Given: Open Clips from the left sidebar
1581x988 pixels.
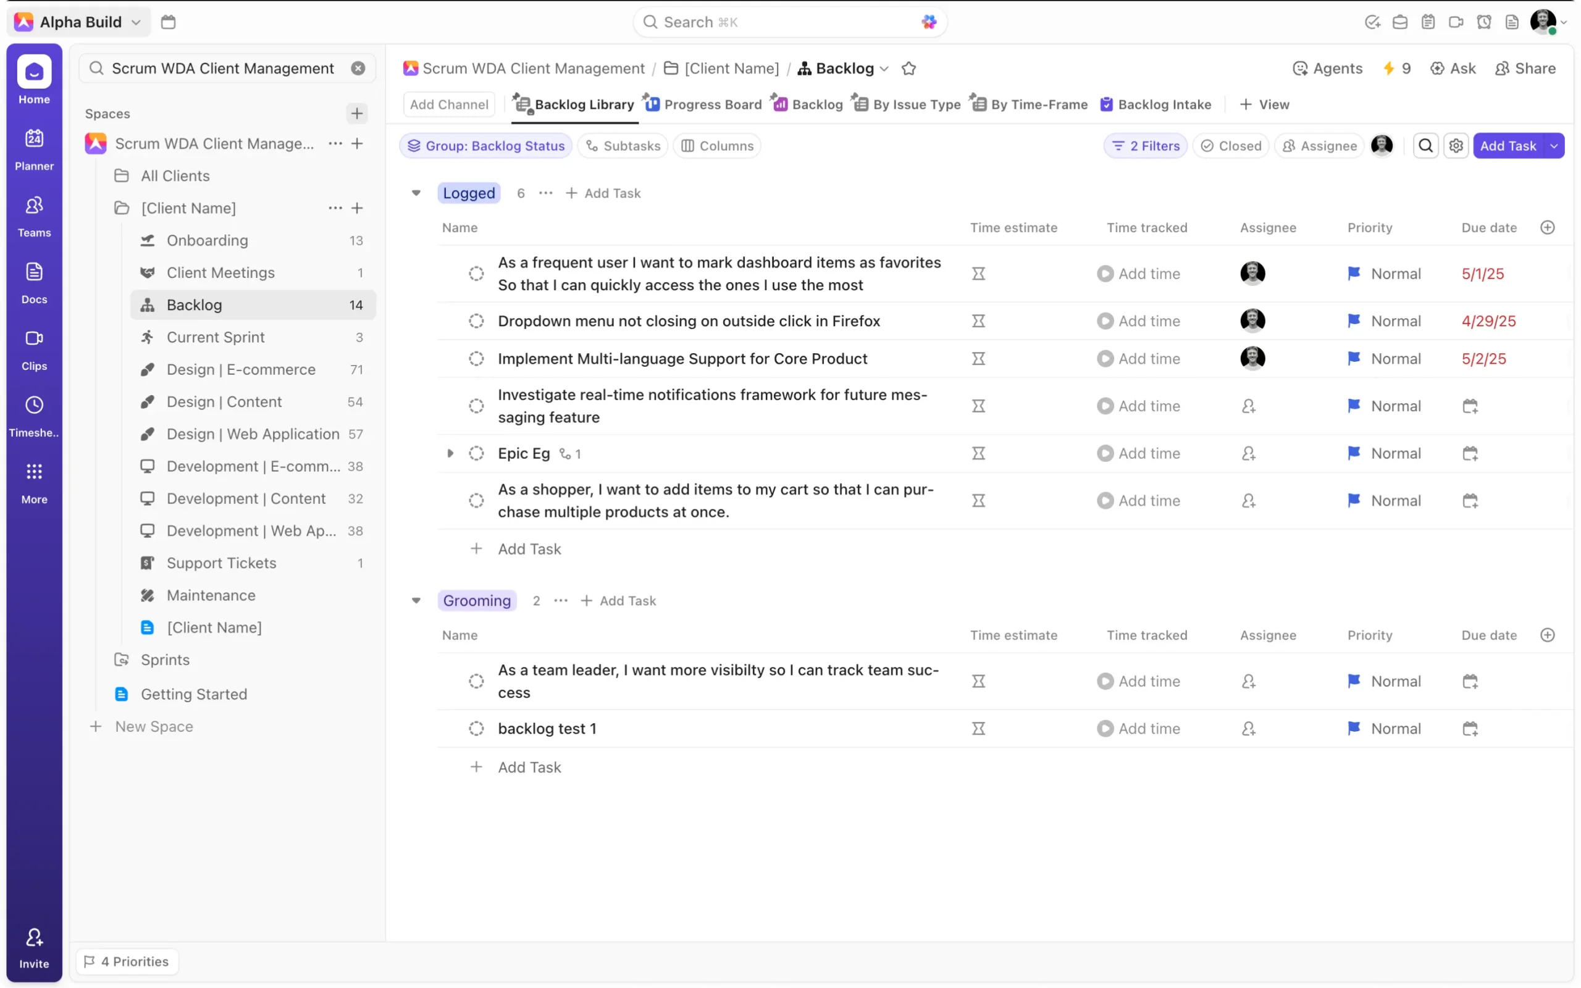Looking at the screenshot, I should coord(34,349).
